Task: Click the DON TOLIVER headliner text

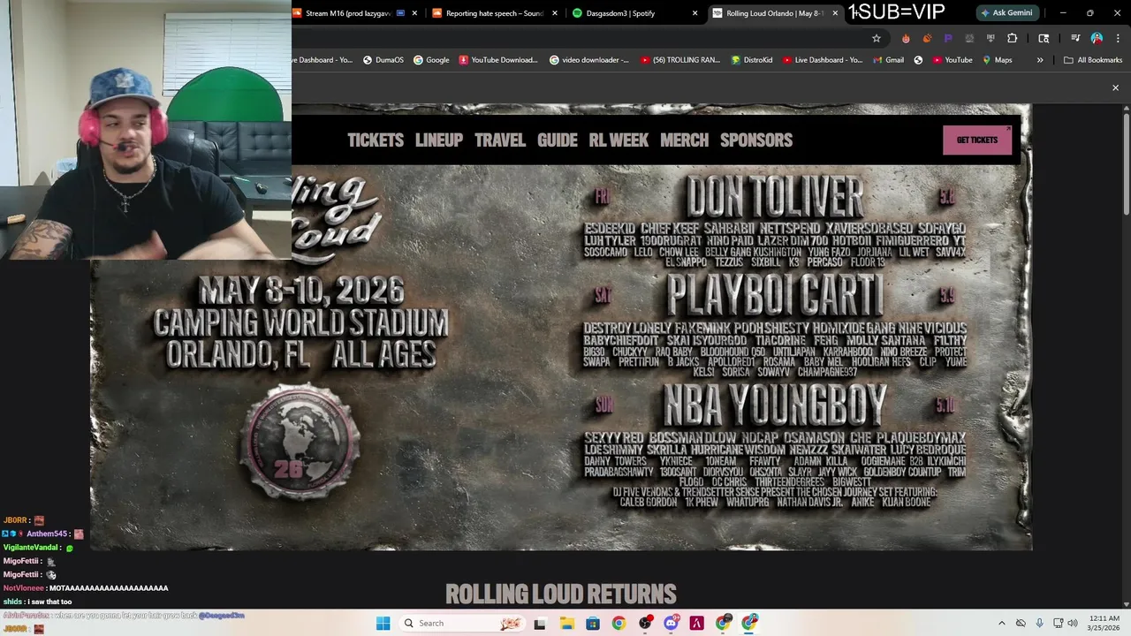Action: coord(775,196)
